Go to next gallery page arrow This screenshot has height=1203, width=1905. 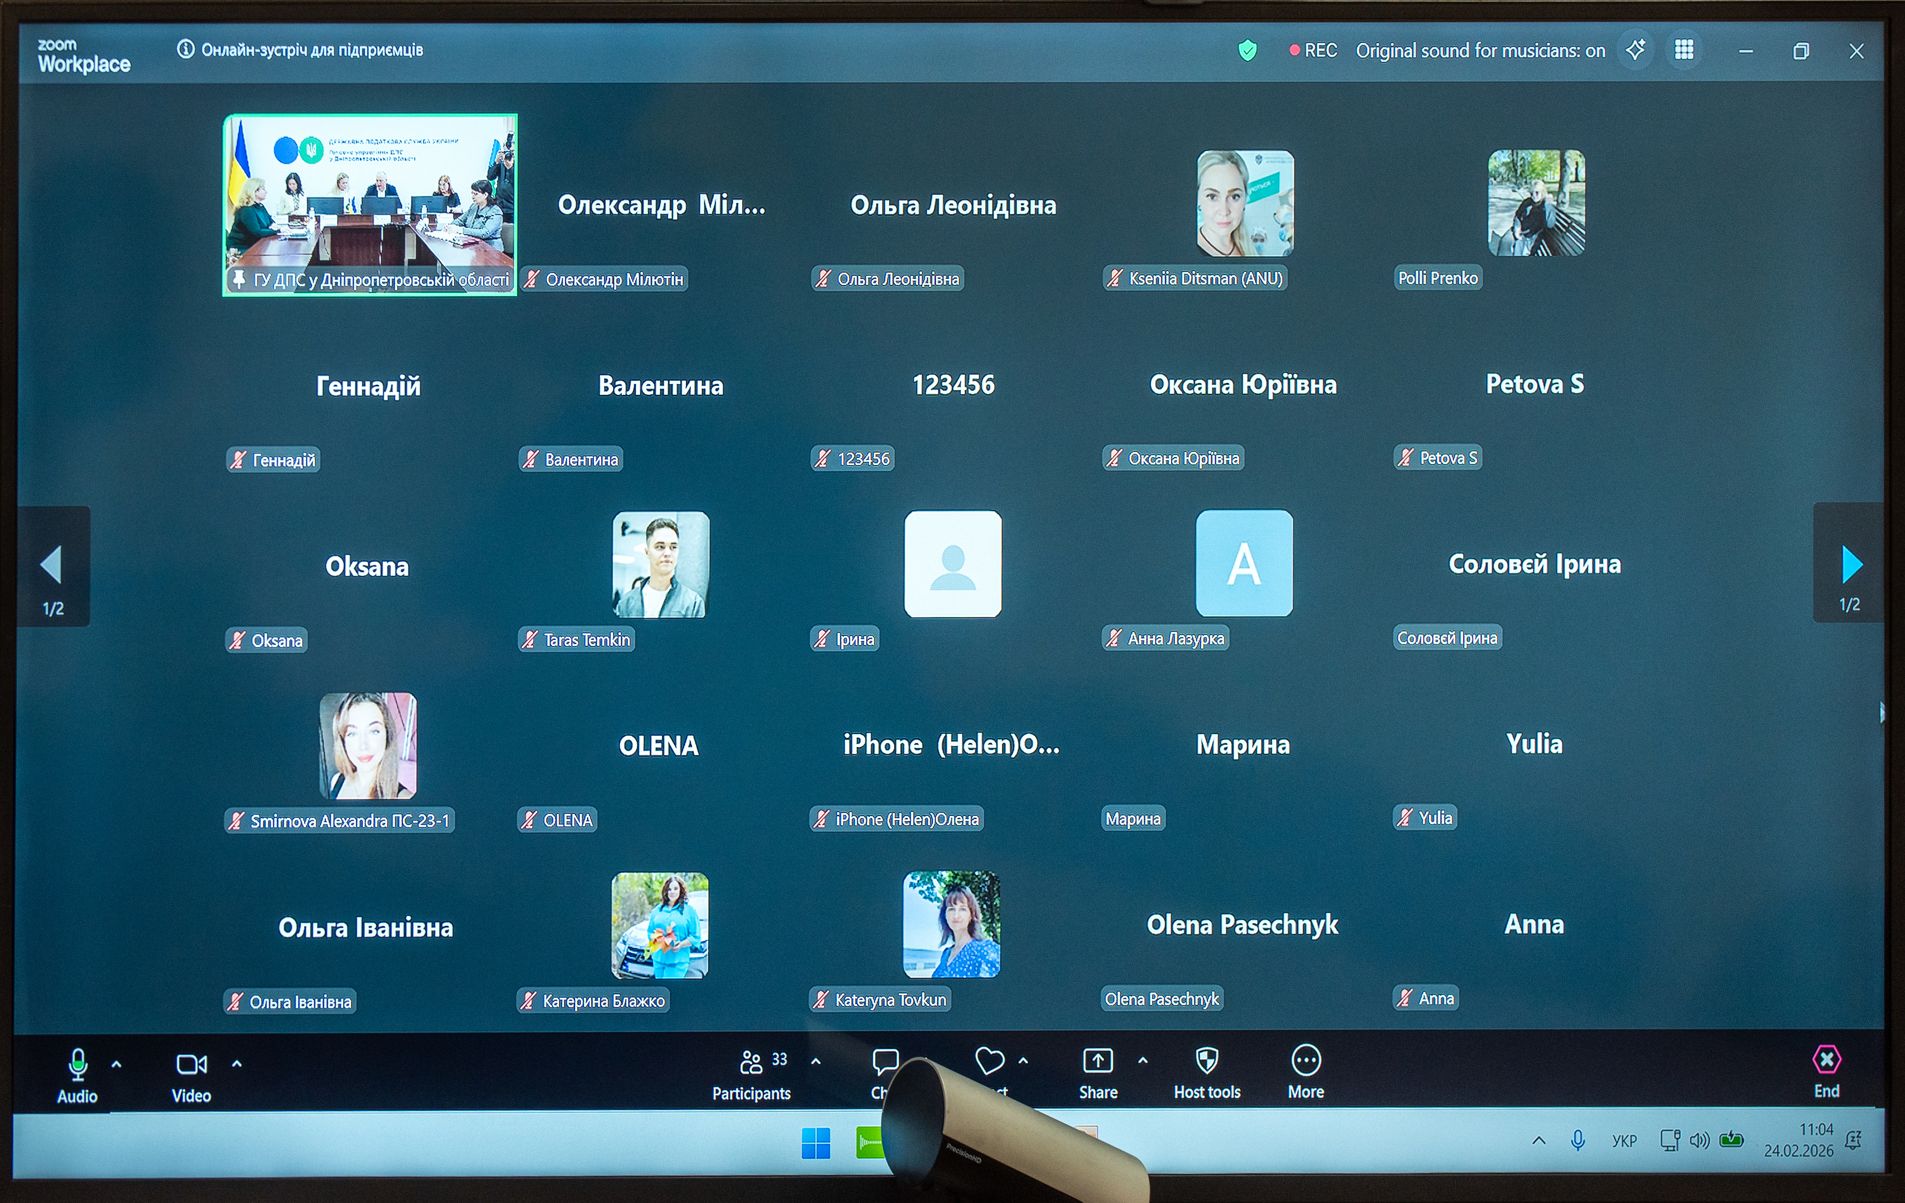pos(1851,564)
